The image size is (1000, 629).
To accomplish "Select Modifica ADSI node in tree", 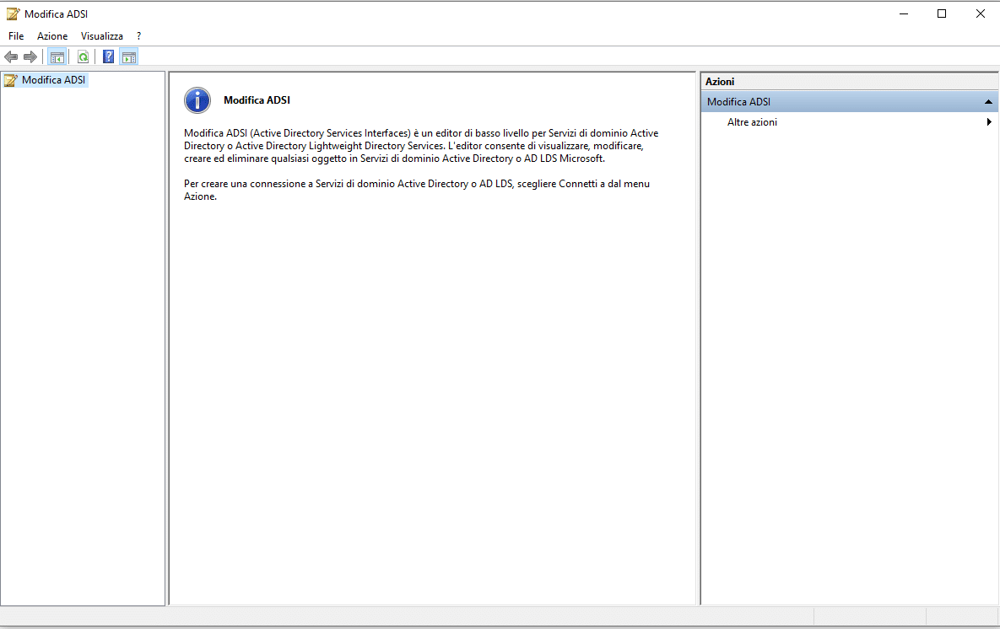I will 53,79.
